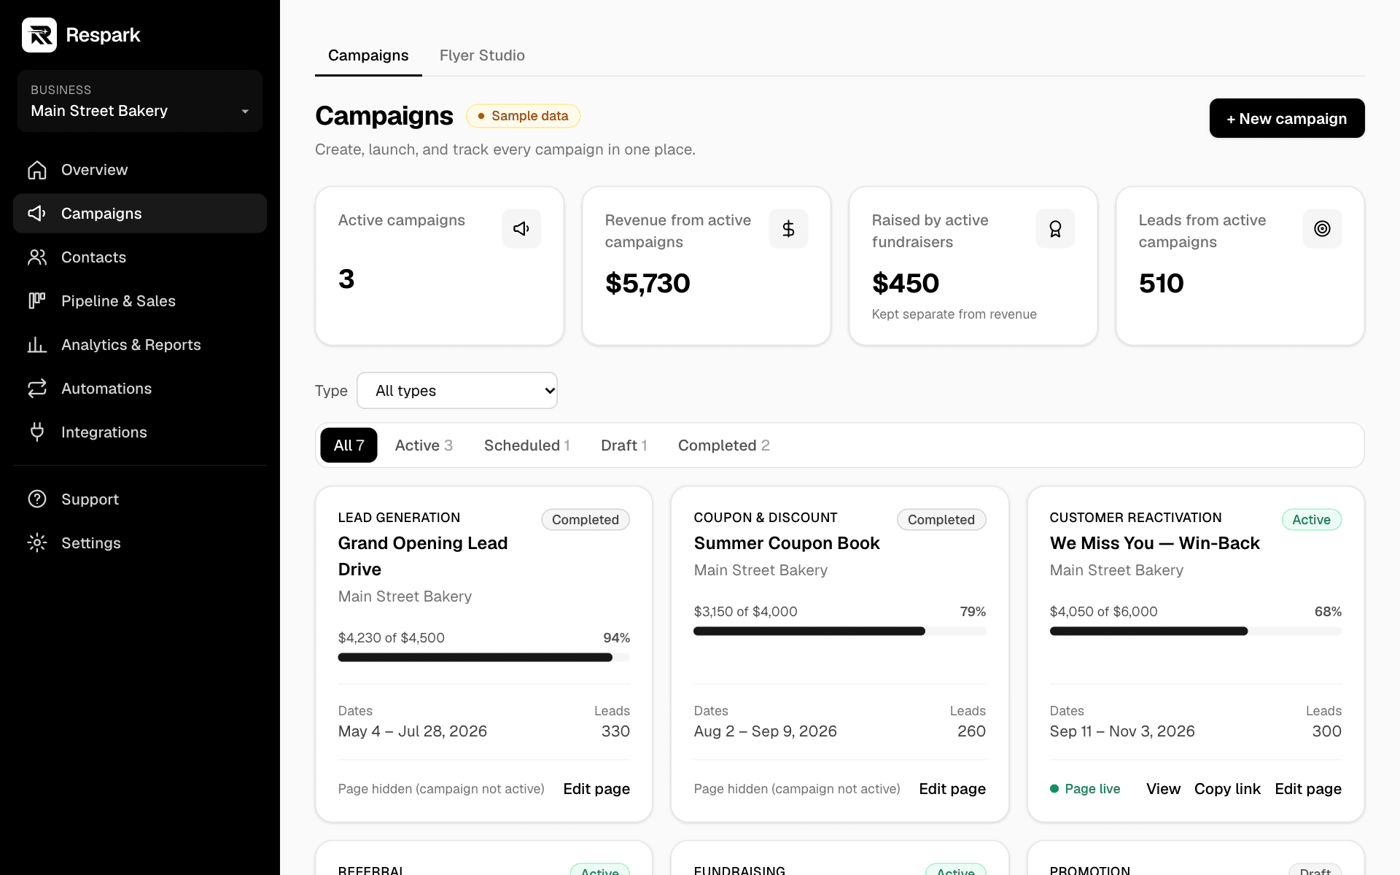Image resolution: width=1400 pixels, height=875 pixels.
Task: Click the Automations loop icon
Action: pyautogui.click(x=37, y=389)
